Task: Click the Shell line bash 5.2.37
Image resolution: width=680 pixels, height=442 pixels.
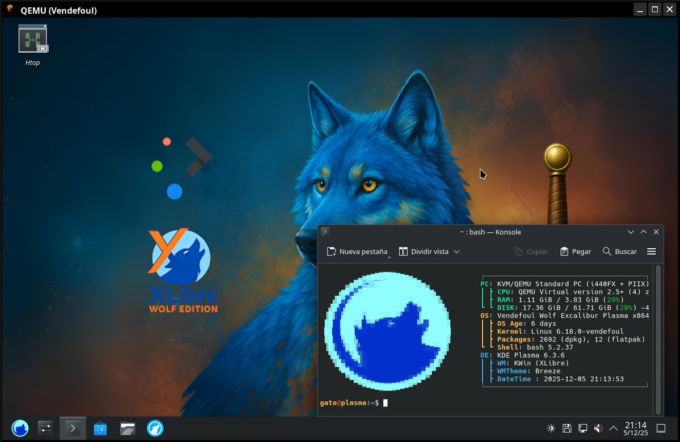Action: coord(535,347)
